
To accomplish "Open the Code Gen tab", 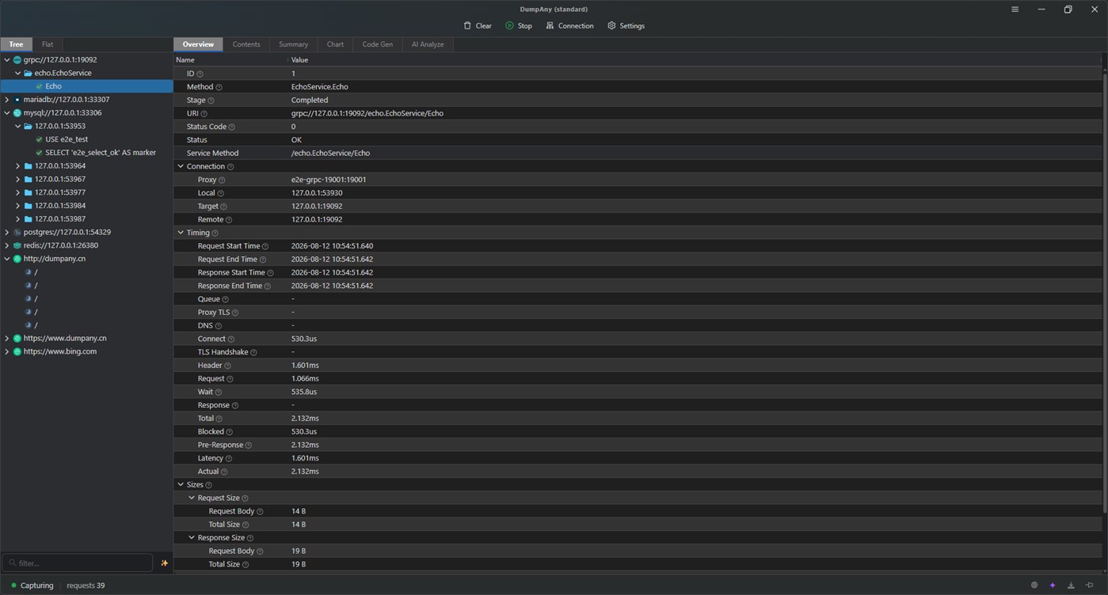I will pyautogui.click(x=377, y=44).
